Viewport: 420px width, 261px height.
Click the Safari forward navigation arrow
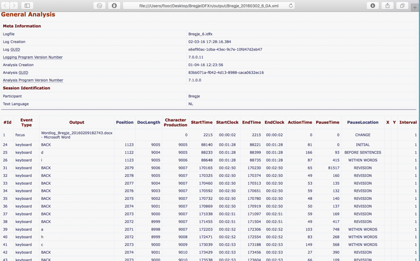(x=14, y=5)
